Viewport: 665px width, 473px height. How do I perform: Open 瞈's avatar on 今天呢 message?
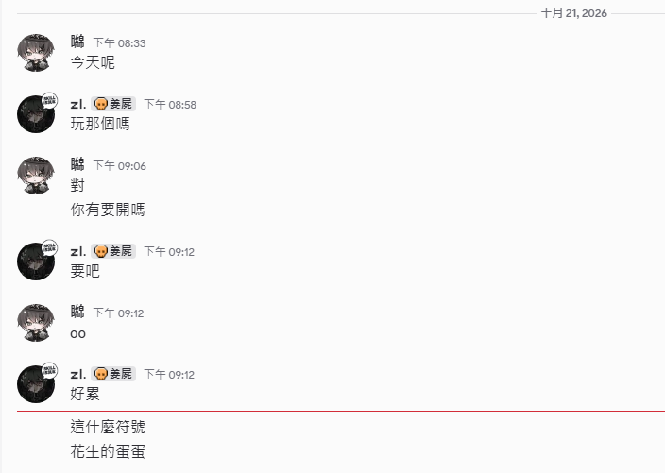coord(36,53)
